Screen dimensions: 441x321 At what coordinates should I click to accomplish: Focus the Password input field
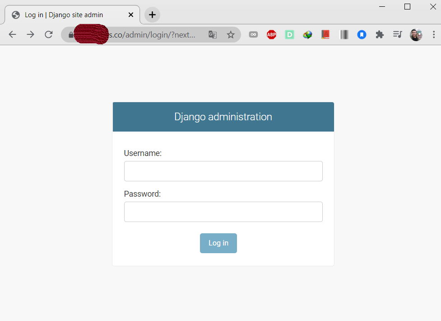223,212
